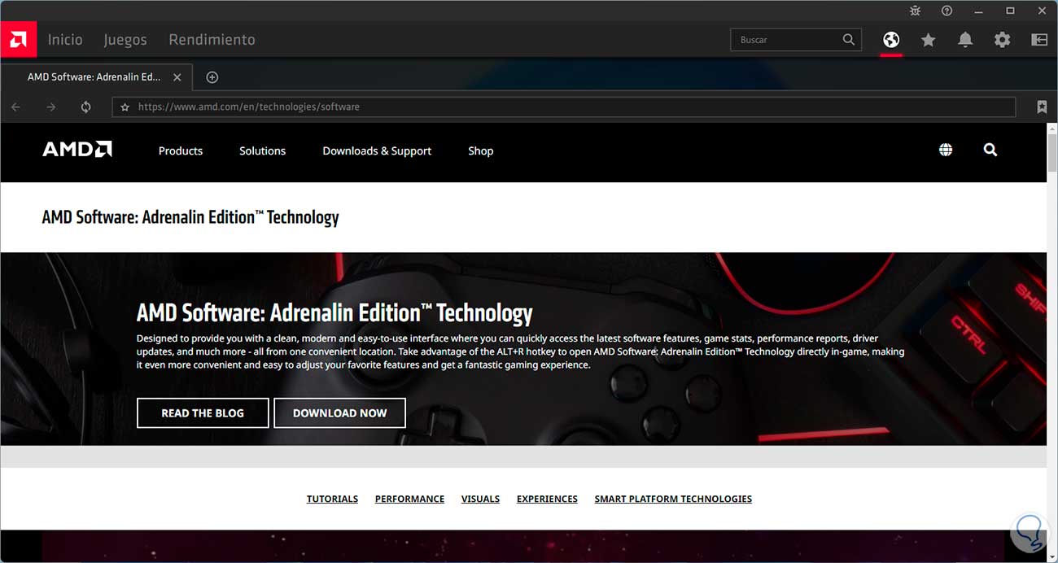Click the bug report icon
This screenshot has width=1058, height=563.
[916, 11]
